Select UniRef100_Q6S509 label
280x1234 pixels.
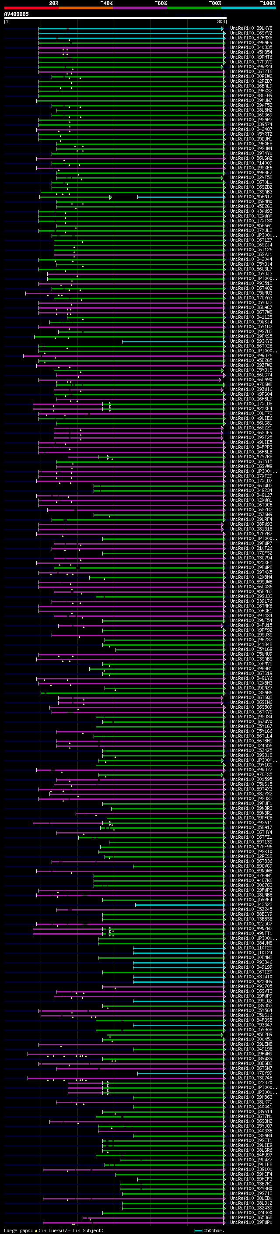pyautogui.click(x=251, y=707)
